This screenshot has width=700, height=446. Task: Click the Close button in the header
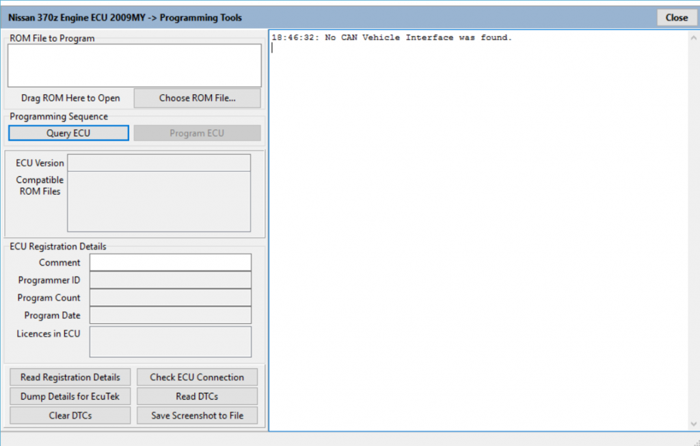click(676, 18)
